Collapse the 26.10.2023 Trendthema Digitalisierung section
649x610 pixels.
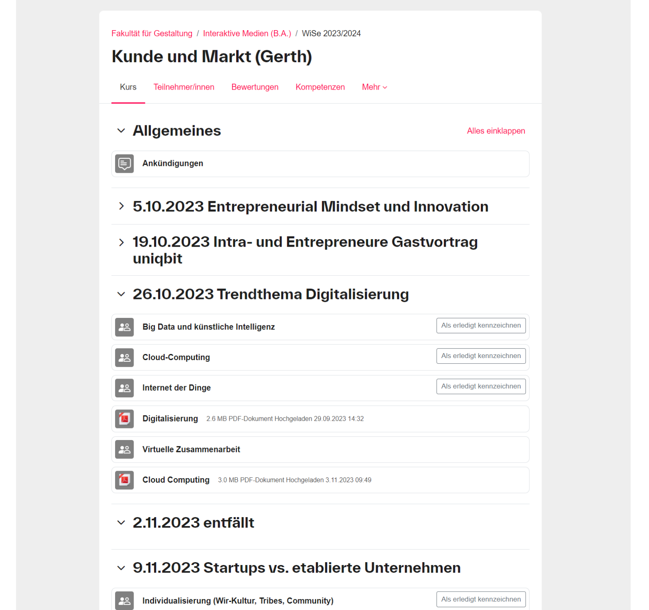[121, 294]
